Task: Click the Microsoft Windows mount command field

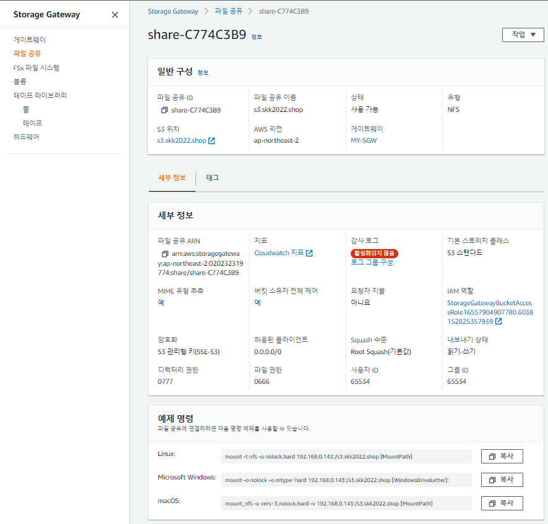Action: 346,480
